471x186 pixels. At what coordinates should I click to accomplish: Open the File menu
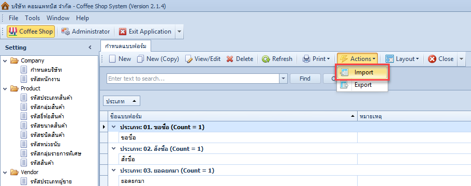tap(13, 18)
